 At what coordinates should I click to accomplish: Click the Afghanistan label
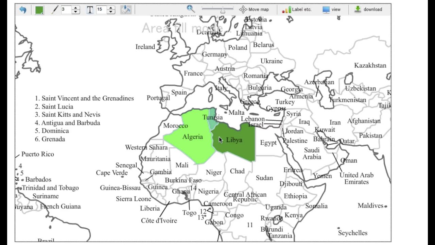(x=364, y=121)
